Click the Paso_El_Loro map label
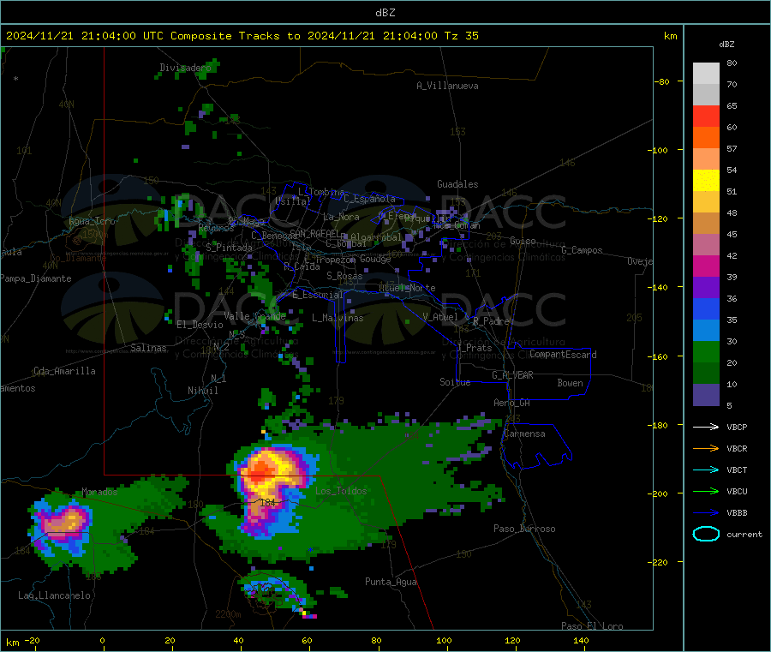The height and width of the screenshot is (652, 771). [592, 626]
